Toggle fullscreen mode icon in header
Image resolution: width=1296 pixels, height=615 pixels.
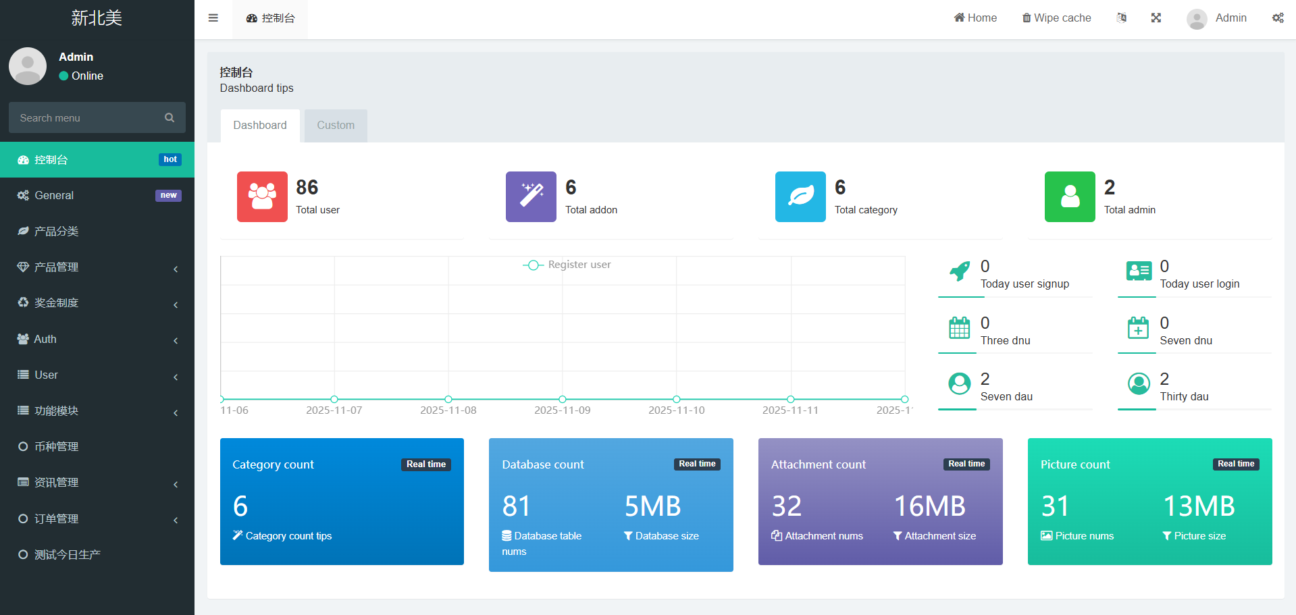(x=1156, y=18)
